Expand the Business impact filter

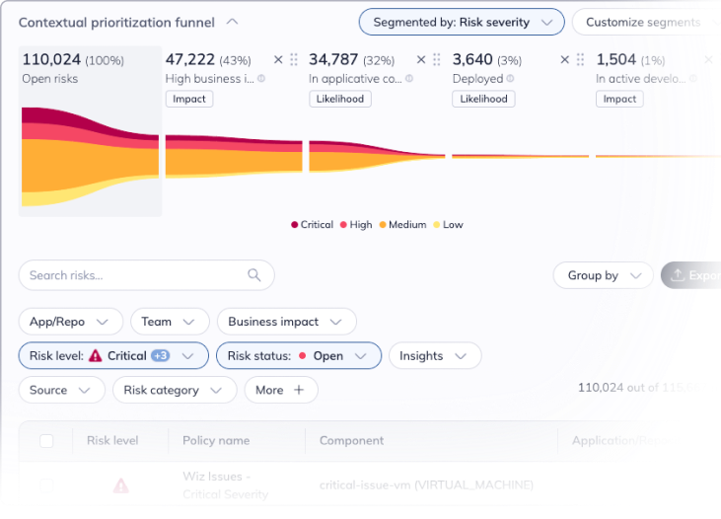click(286, 322)
